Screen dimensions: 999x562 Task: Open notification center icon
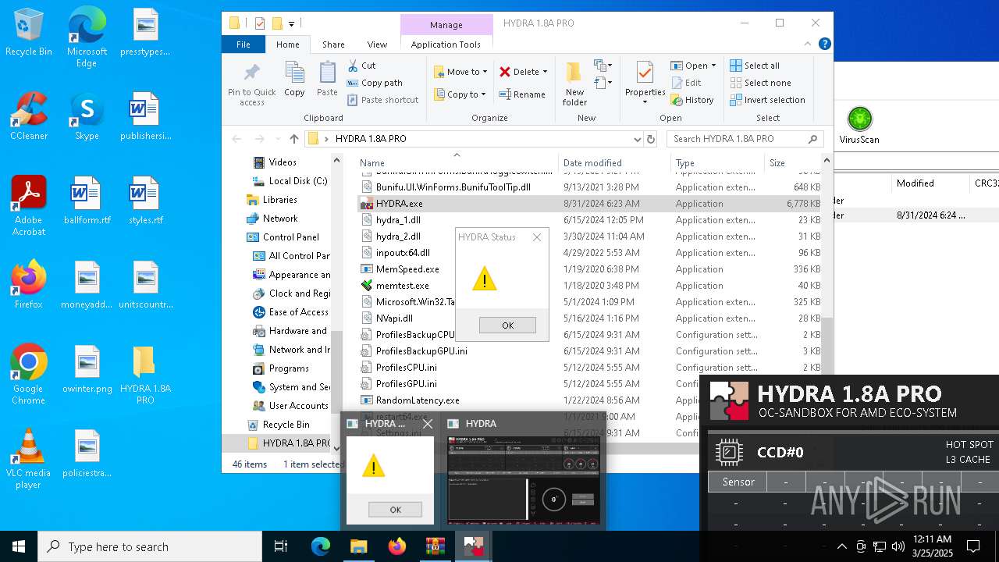pyautogui.click(x=973, y=546)
